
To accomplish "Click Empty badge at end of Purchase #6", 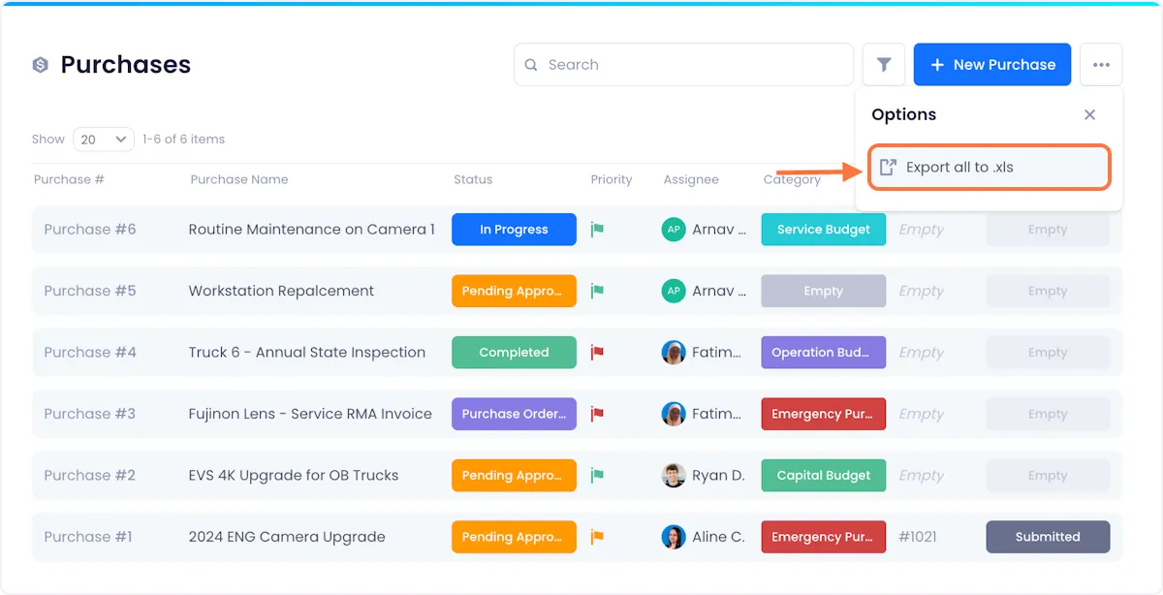I will 1048,230.
